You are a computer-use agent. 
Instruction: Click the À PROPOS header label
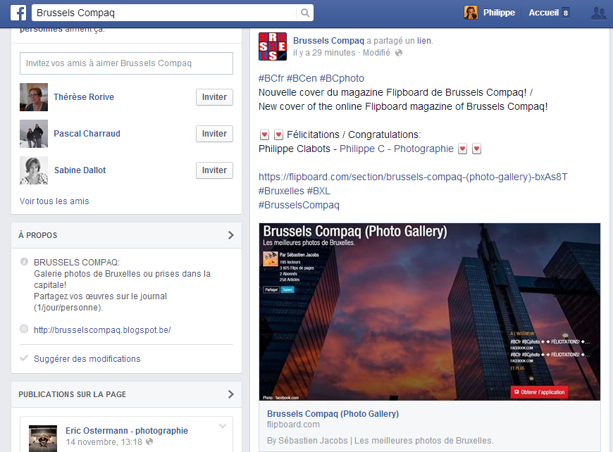tap(37, 235)
